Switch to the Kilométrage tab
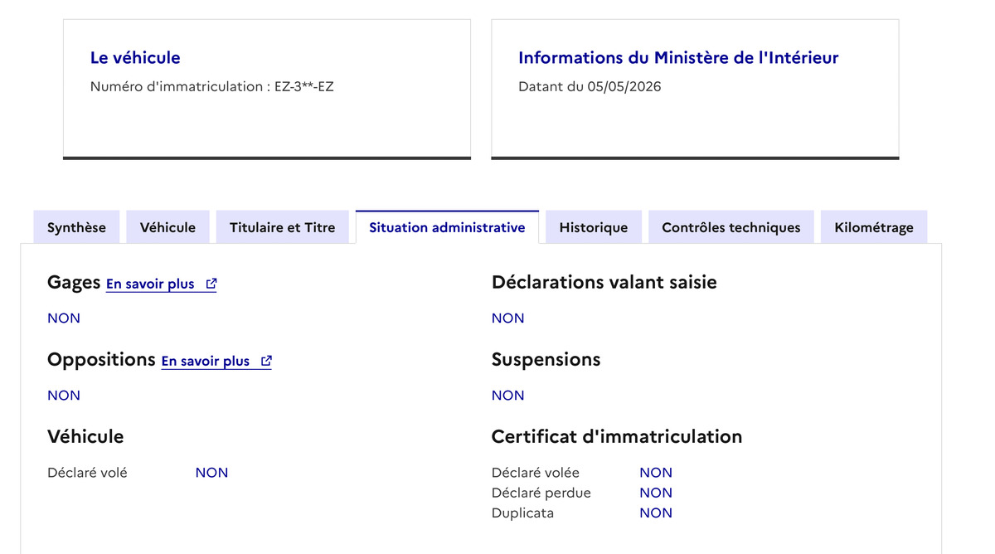The image size is (995, 554). pyautogui.click(x=874, y=227)
